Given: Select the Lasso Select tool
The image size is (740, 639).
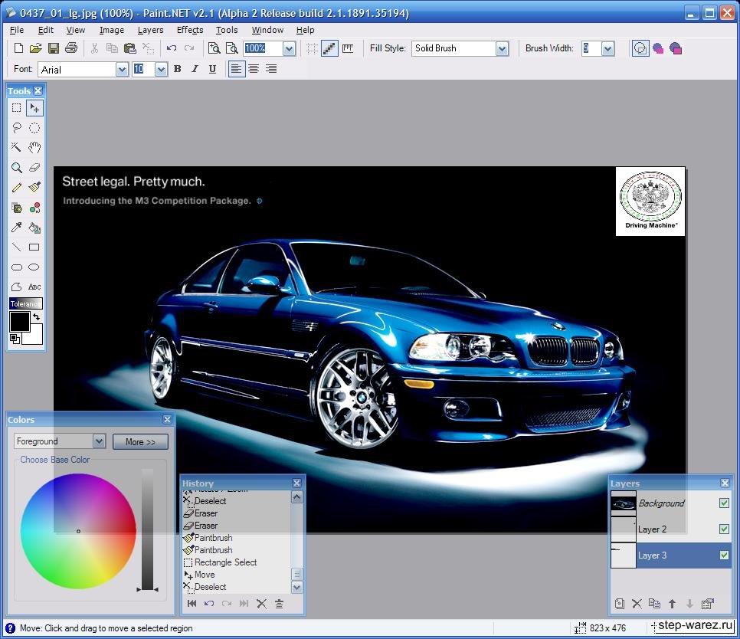Looking at the screenshot, I should (x=16, y=127).
